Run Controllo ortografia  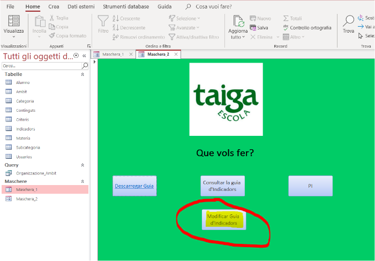[307, 28]
